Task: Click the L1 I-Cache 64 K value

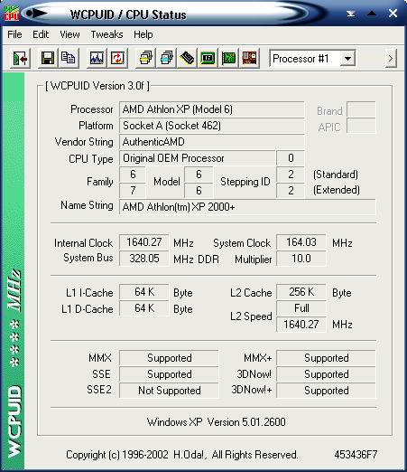Action: coord(143,292)
